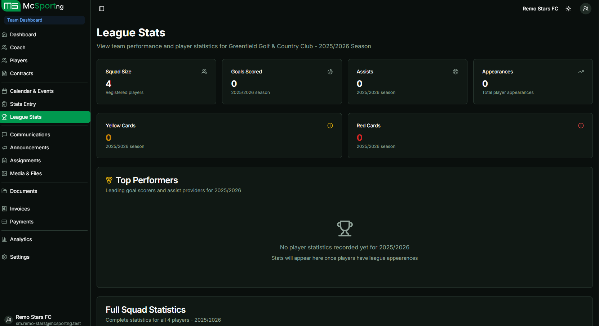Click the alert icon on the Red Cards card
This screenshot has width=599, height=326.
click(x=581, y=125)
